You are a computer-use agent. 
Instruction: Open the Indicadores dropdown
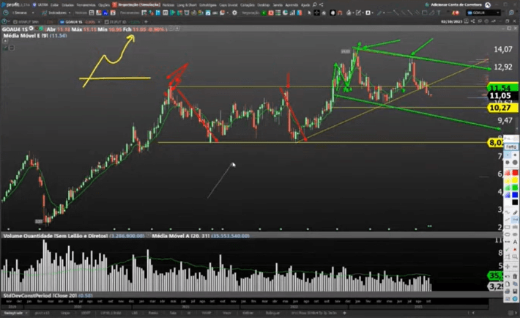(x=56, y=13)
